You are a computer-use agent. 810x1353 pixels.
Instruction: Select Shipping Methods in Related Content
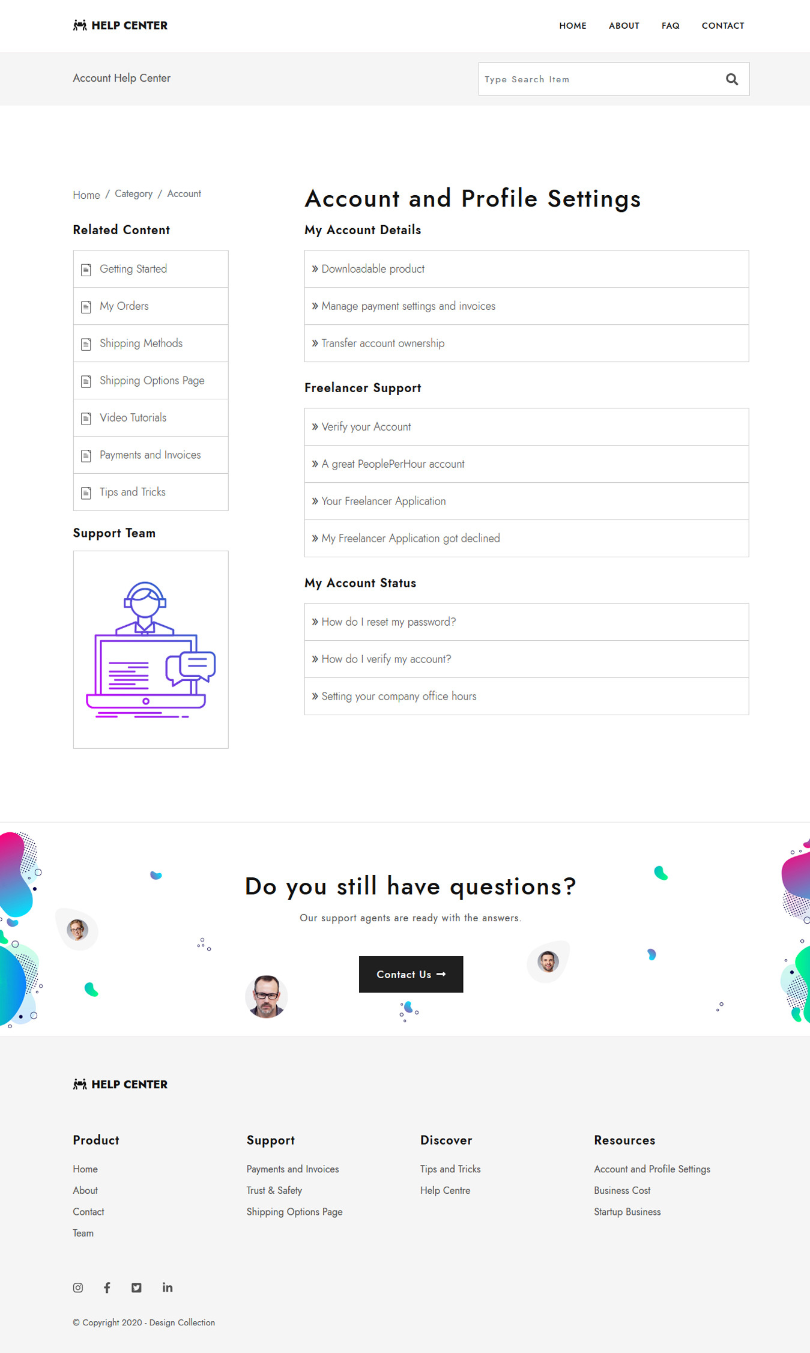point(141,344)
